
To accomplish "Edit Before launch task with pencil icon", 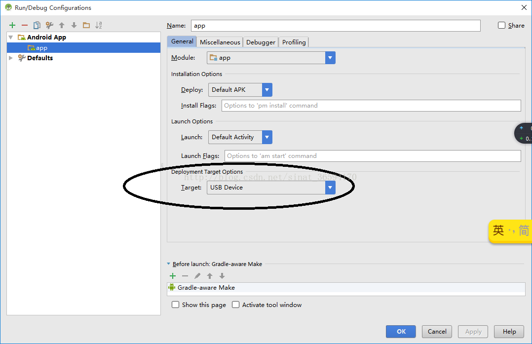I will (197, 276).
